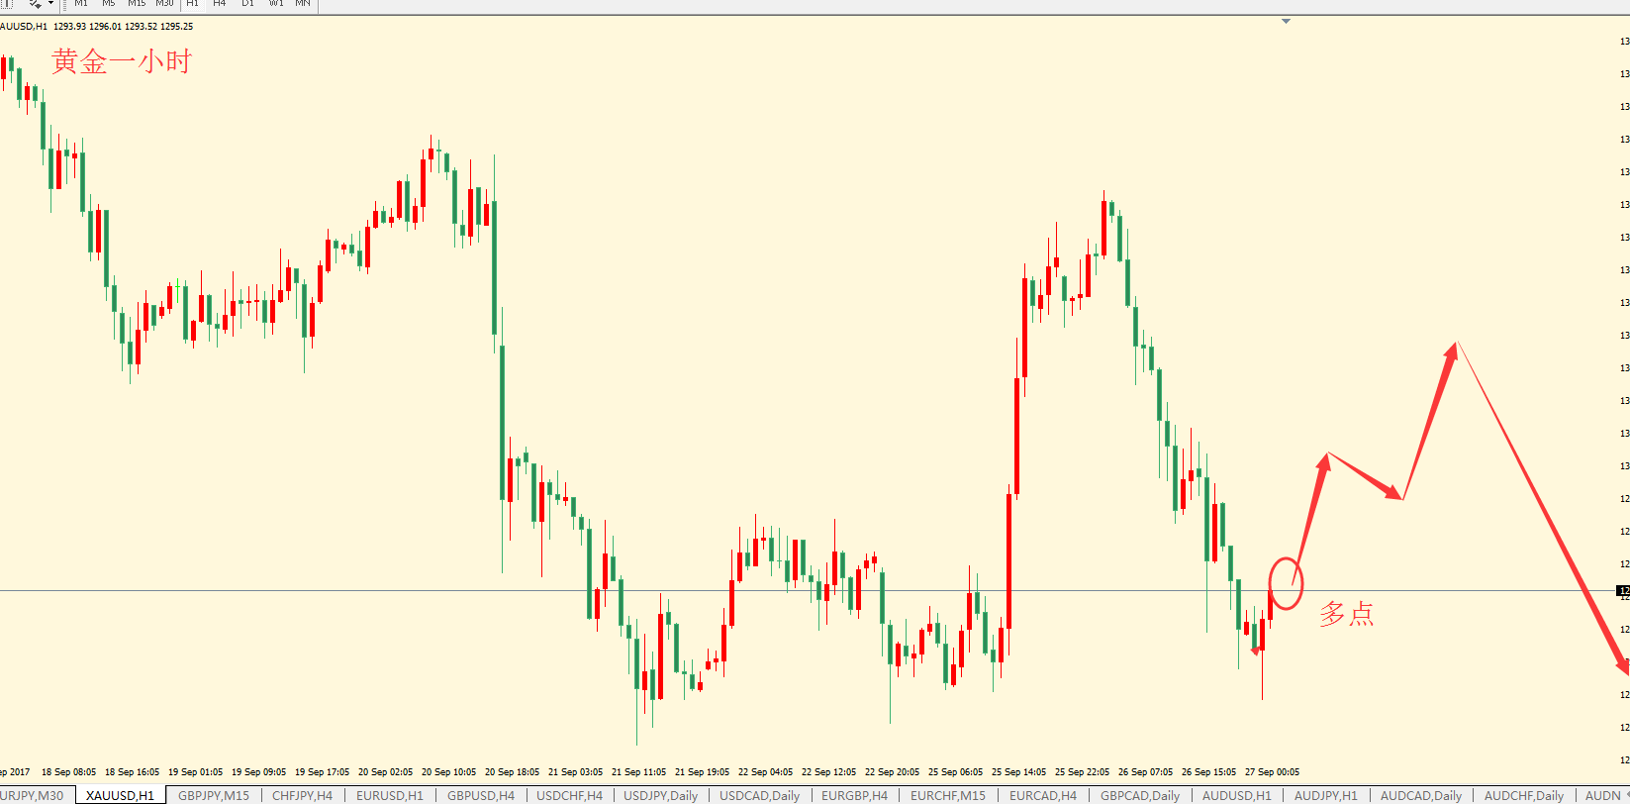This screenshot has width=1630, height=804.
Task: Click the '19 Sep 17:05' time label
Action: 322,772
